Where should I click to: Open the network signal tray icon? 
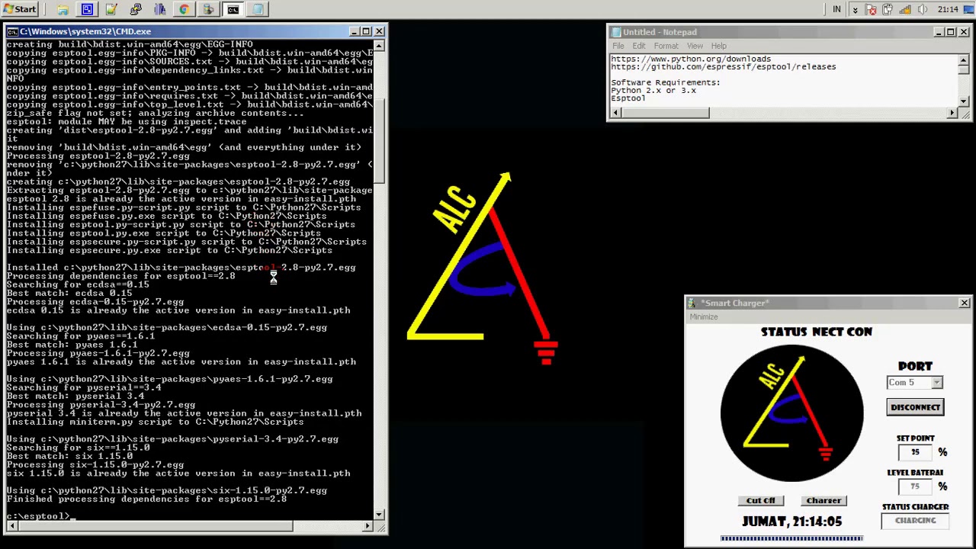(x=905, y=9)
